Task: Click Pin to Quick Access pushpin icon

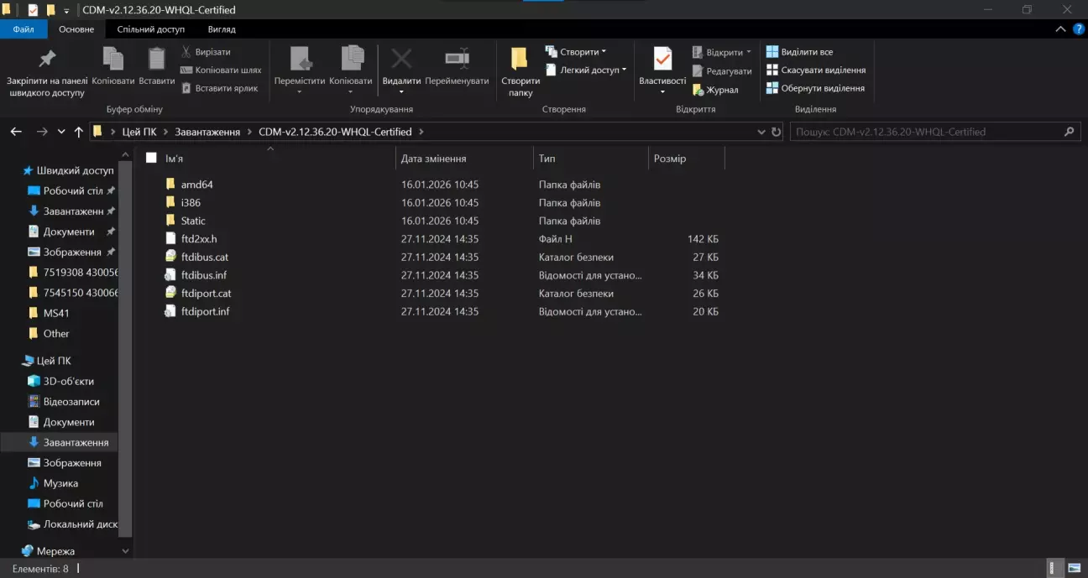Action: tap(47, 59)
